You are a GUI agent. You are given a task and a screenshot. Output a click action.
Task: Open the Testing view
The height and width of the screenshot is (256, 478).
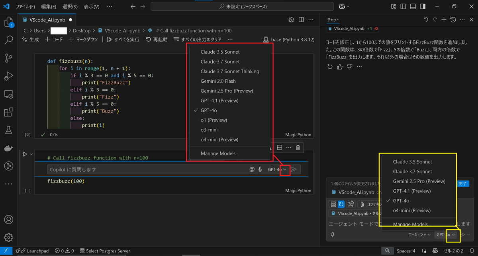click(9, 130)
